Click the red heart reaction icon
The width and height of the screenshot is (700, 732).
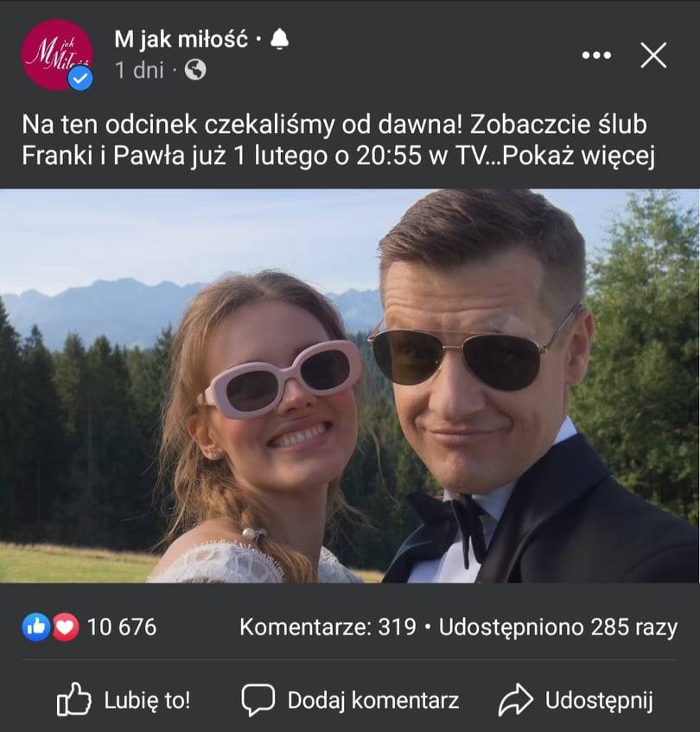tap(66, 627)
